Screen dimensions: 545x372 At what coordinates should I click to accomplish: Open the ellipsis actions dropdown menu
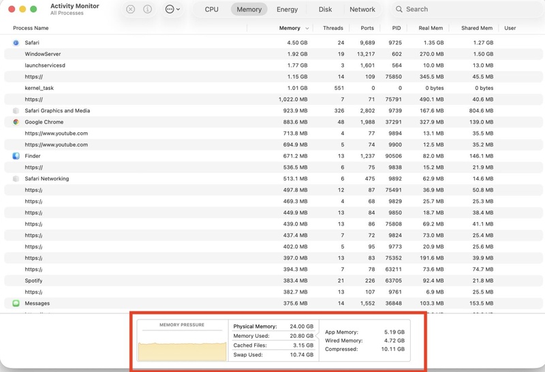173,10
